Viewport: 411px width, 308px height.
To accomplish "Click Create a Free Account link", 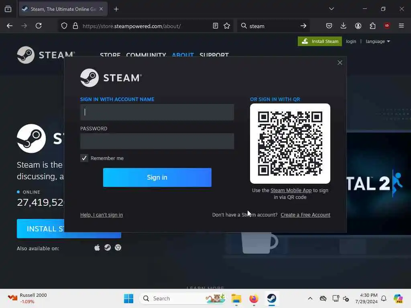I will (x=305, y=215).
